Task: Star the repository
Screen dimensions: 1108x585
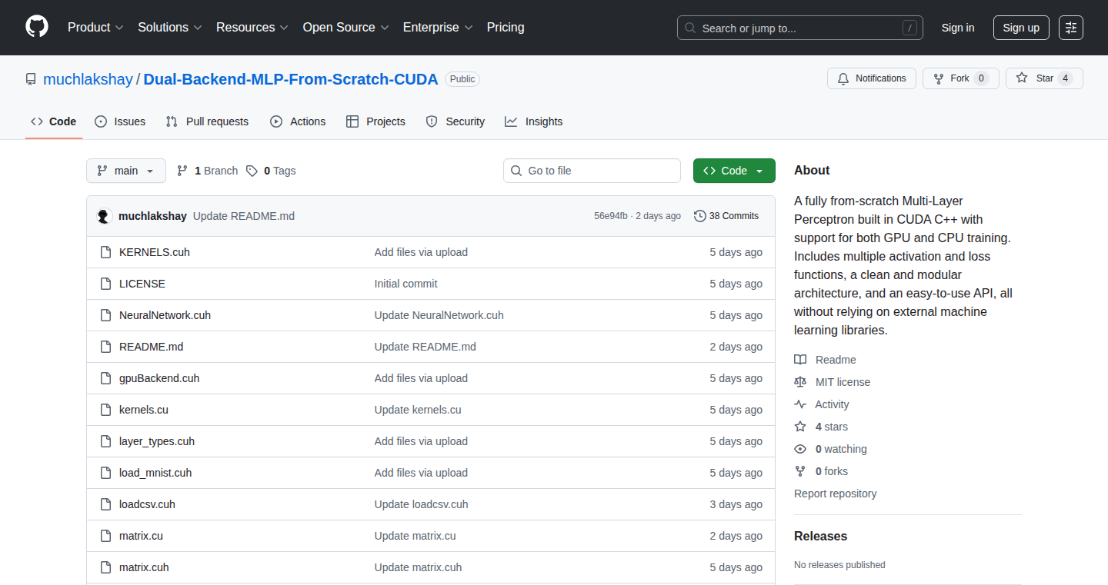Action: point(1044,78)
